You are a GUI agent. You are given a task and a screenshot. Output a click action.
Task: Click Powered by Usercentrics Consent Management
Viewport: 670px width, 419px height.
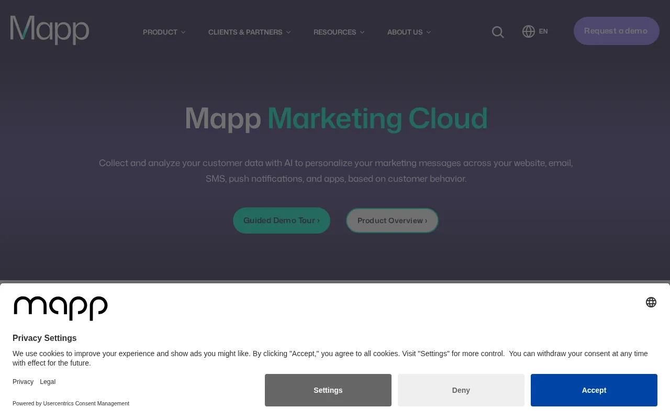tap(71, 403)
